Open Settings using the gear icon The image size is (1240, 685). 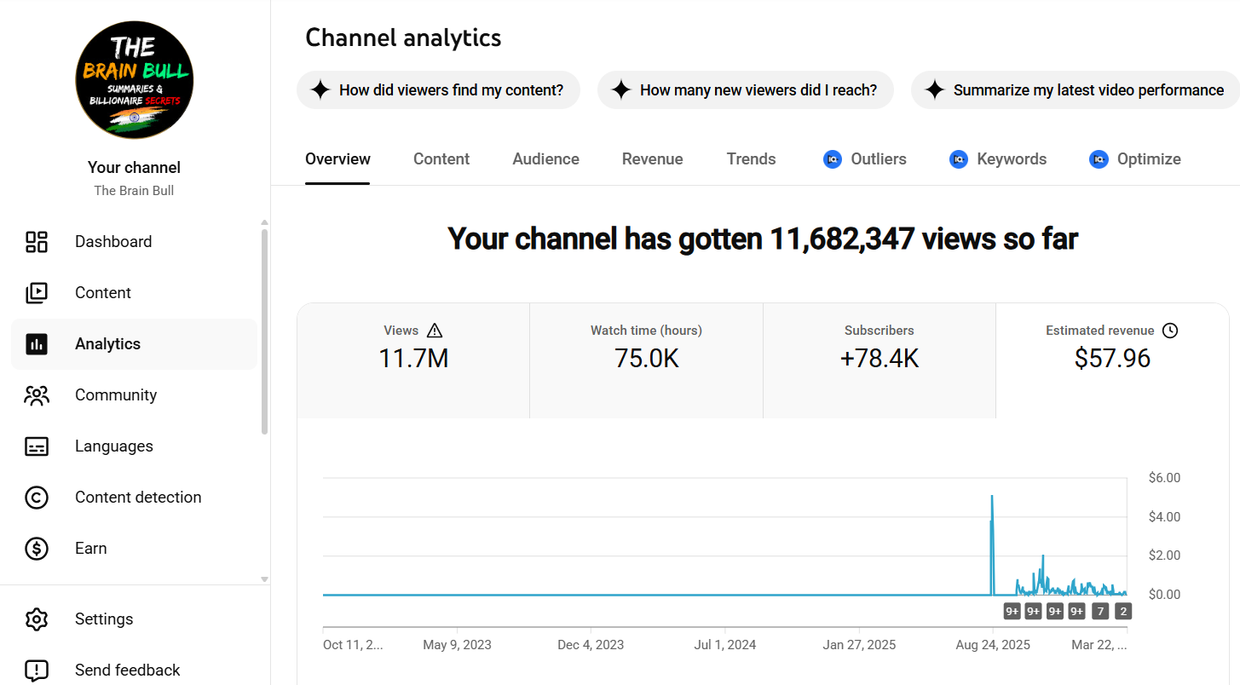click(x=37, y=619)
